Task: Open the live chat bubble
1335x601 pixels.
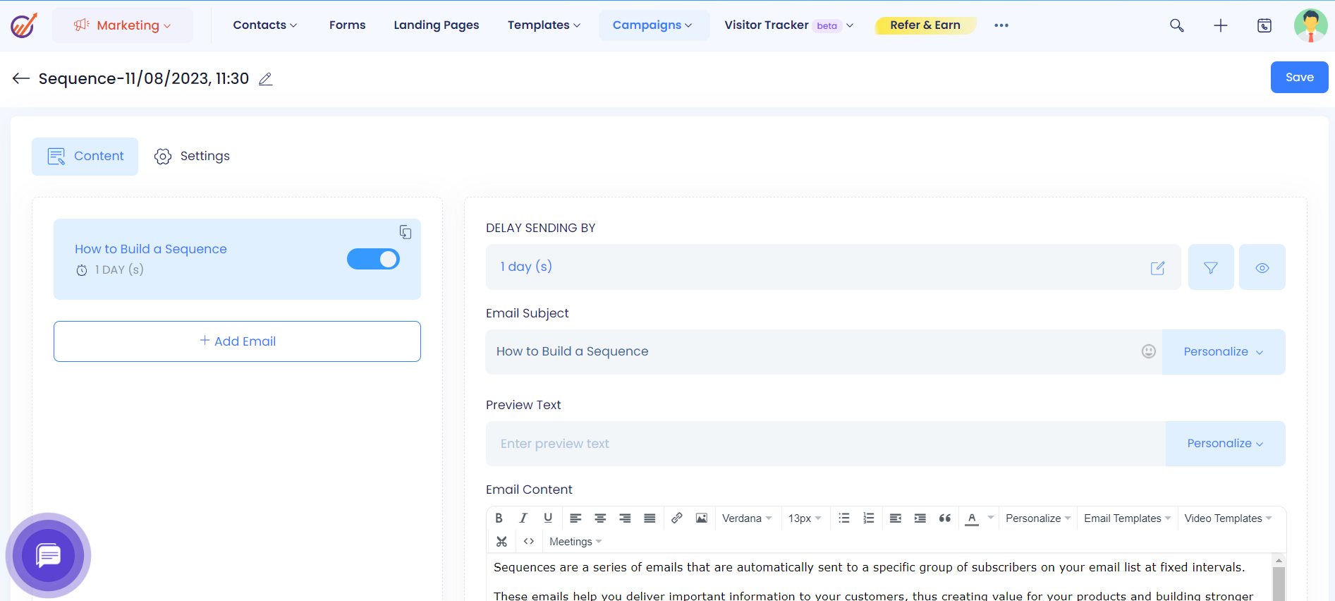Action: coord(48,556)
